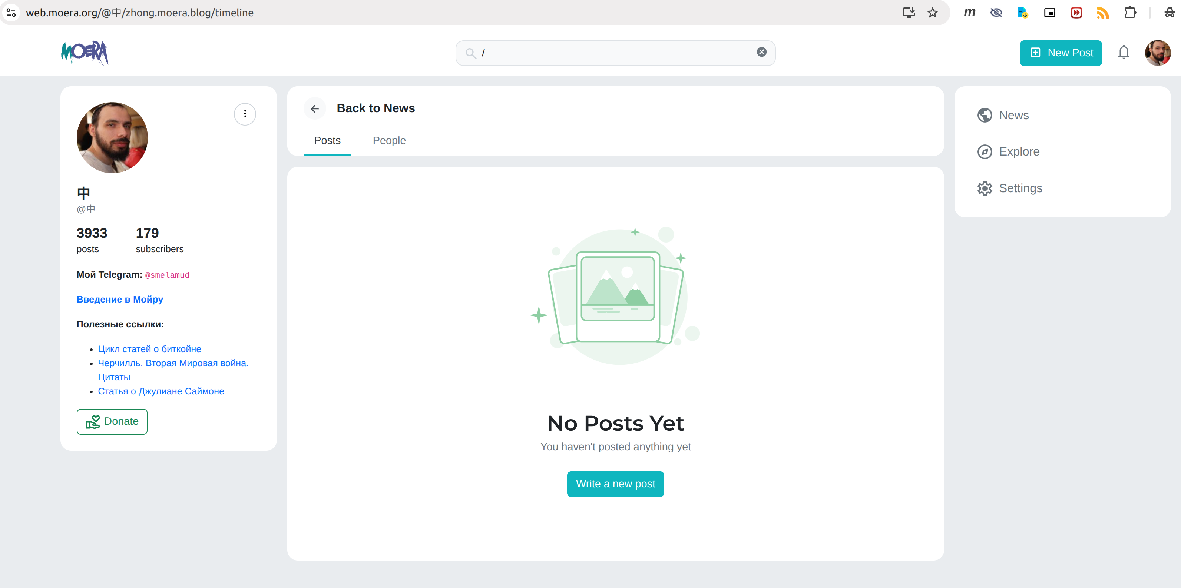
Task: Clear the search field with X icon
Action: [761, 52]
